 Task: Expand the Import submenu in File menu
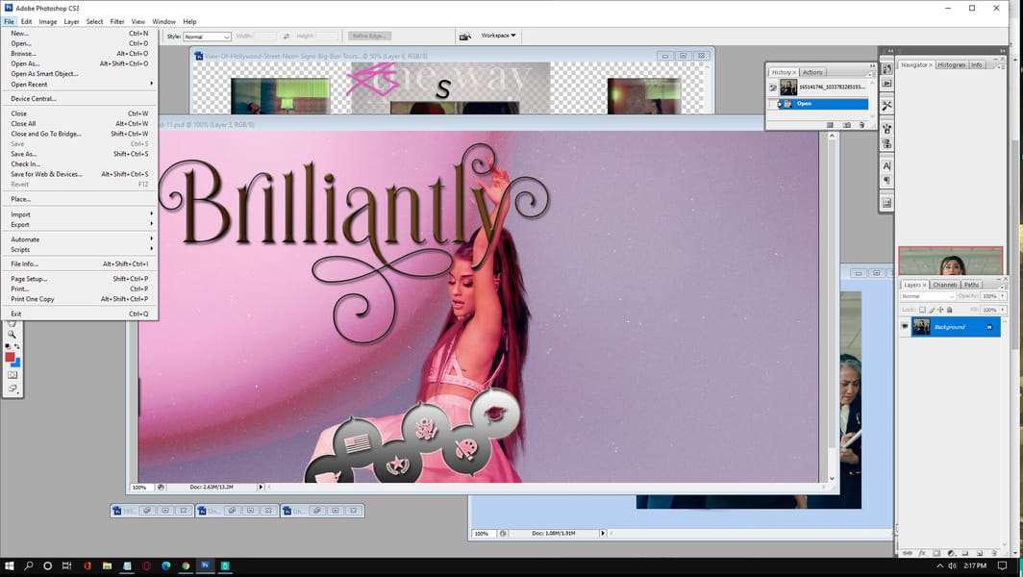(78, 214)
